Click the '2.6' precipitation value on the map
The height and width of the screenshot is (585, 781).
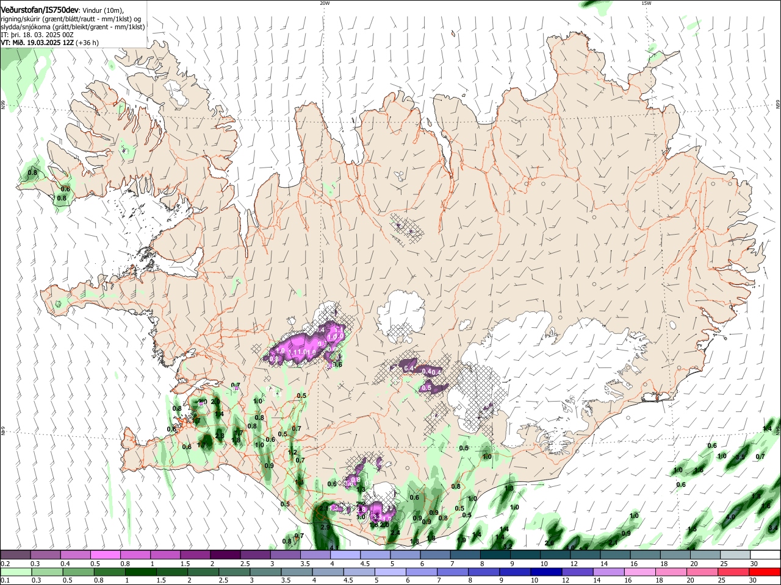(x=549, y=543)
